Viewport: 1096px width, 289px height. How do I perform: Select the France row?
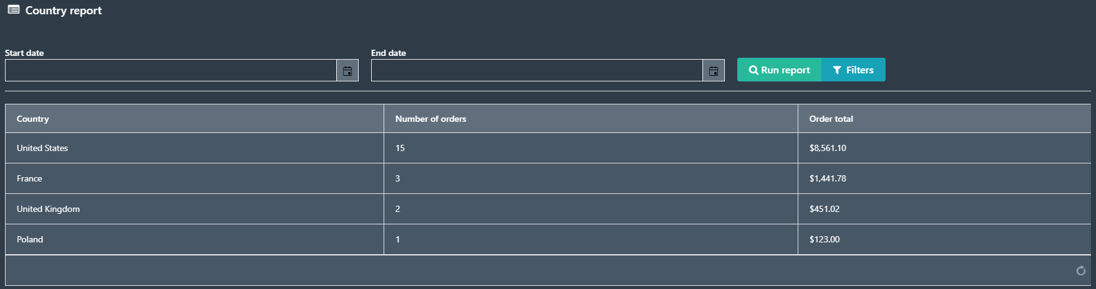pyautogui.click(x=548, y=178)
